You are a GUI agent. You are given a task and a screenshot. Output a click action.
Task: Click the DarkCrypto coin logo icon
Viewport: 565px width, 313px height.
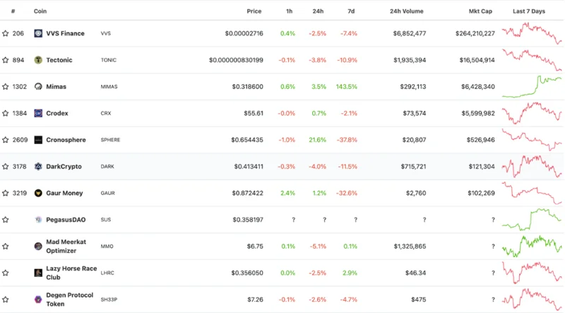[x=38, y=166]
